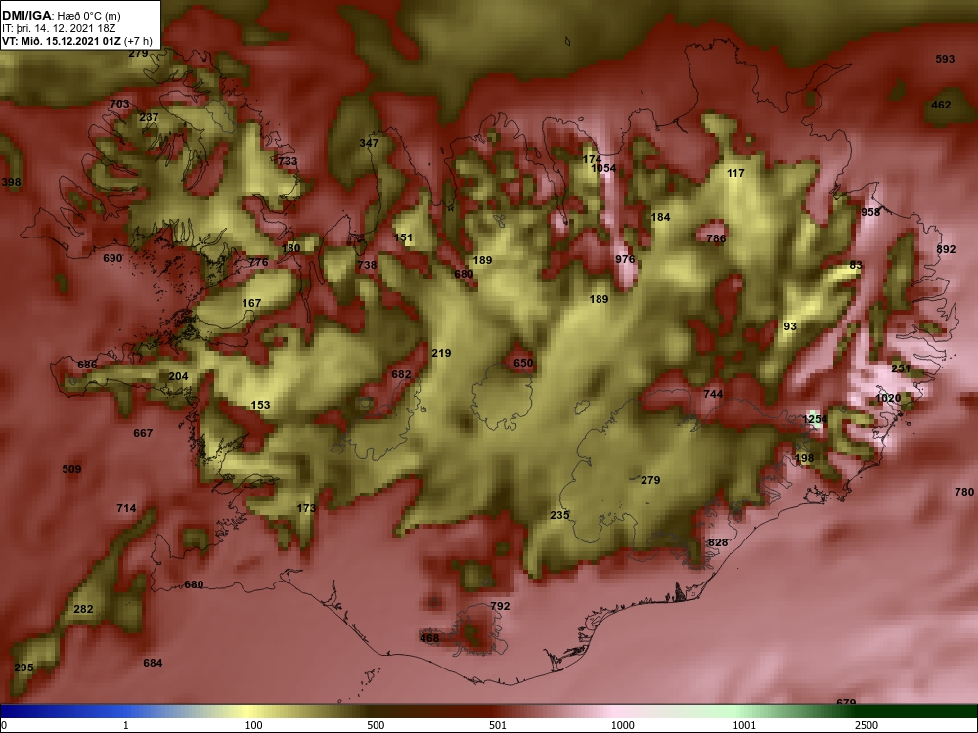This screenshot has width=978, height=733.
Task: Click the map value 792
Action: [x=500, y=607]
